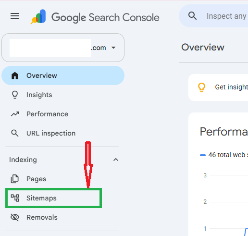248x236 pixels.
Task: Click the URL inspection magnifier icon
Action: (15, 133)
